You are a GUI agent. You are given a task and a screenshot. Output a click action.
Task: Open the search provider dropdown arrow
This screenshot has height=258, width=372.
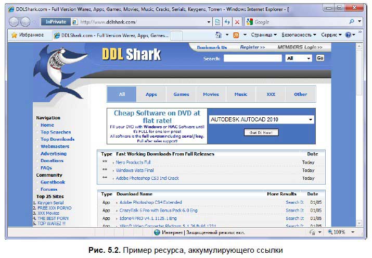point(360,21)
